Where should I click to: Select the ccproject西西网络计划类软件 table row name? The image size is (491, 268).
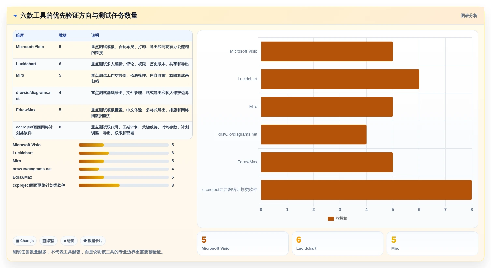35,130
